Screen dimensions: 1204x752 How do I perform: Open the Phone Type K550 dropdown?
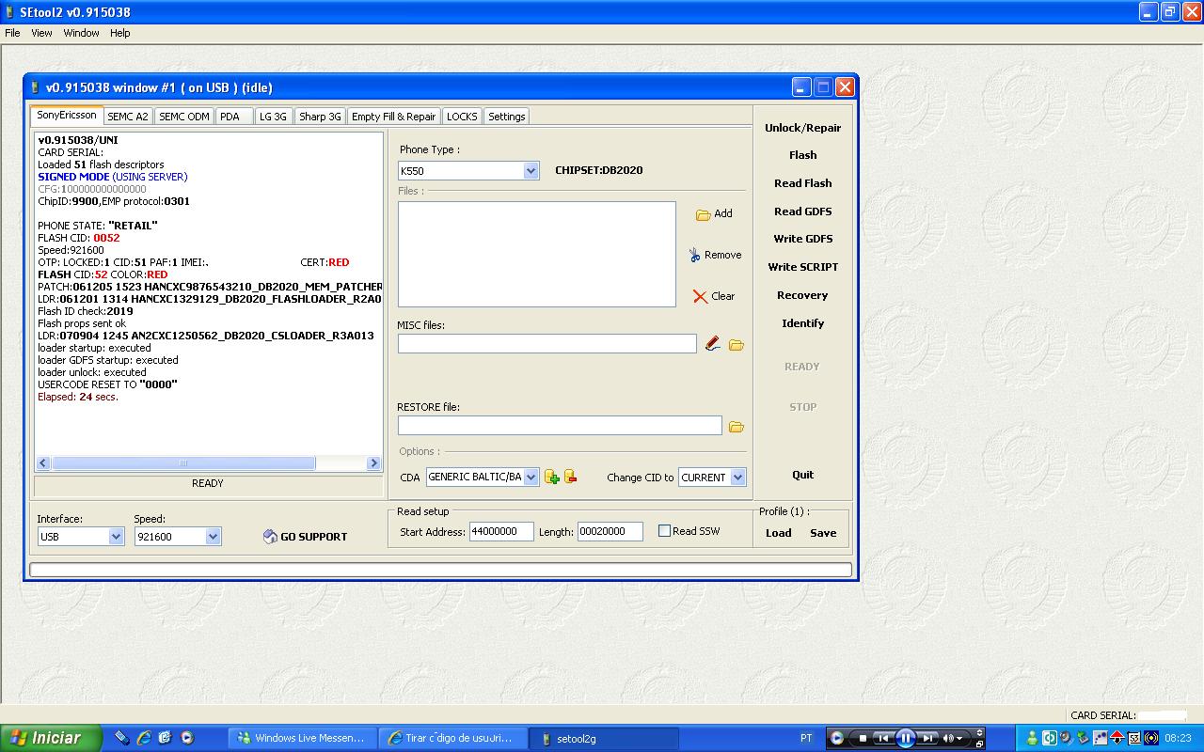pos(531,170)
